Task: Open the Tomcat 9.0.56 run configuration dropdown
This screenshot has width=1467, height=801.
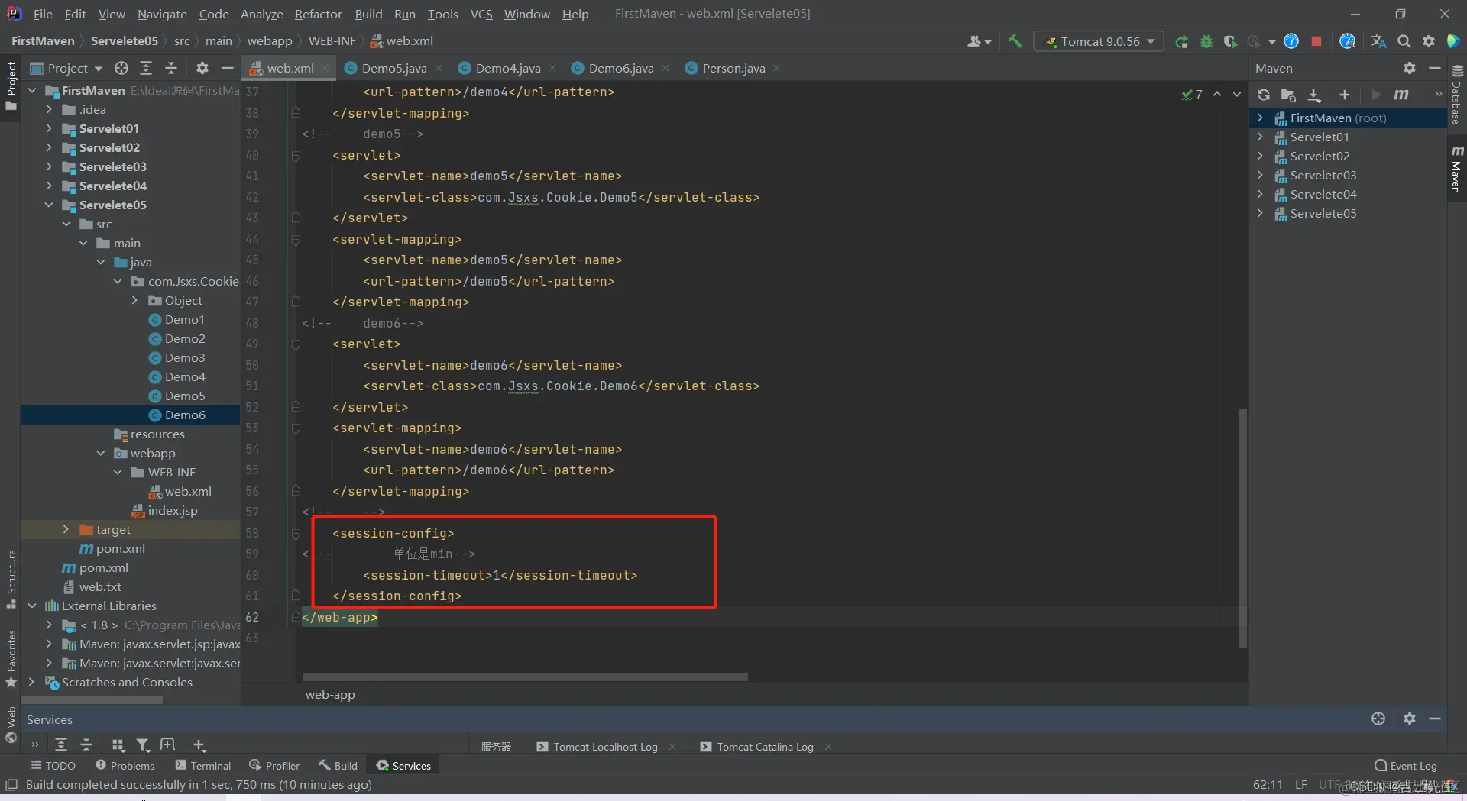Action: point(1099,41)
